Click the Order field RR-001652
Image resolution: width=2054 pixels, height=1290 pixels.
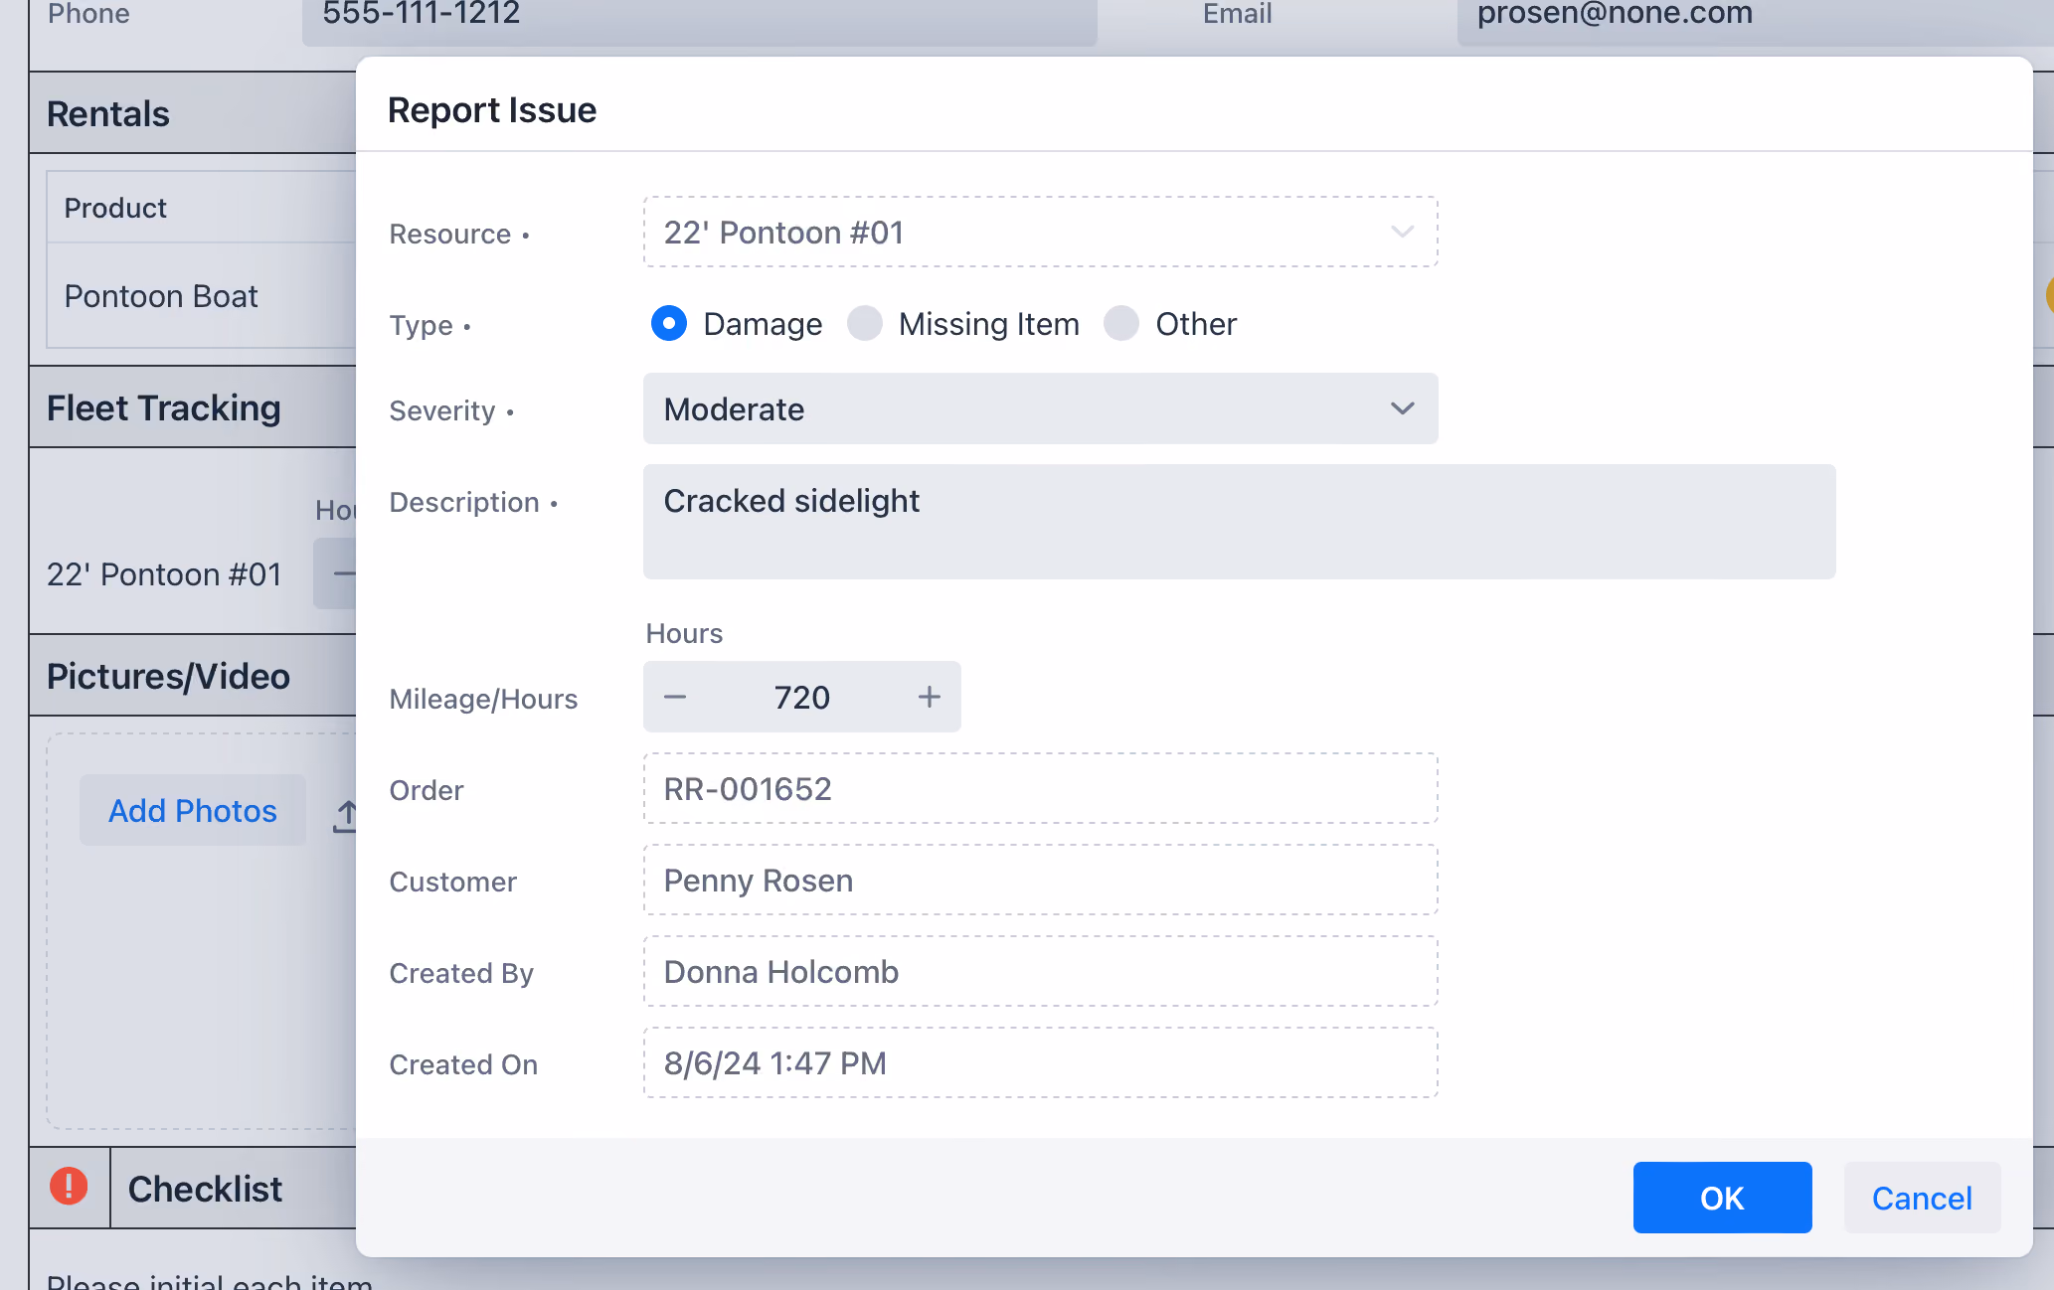coord(1040,789)
